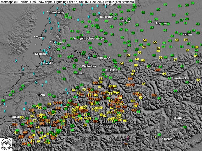Click the Reutlingen city label
Screen dimensions: 202x151
[x=106, y=17]
